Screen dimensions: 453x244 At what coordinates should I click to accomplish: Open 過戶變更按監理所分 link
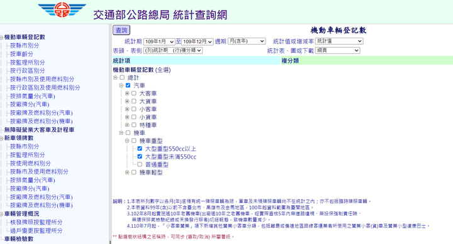tap(36, 230)
